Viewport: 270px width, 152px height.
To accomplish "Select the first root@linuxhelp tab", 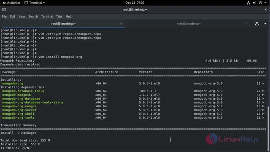I will tap(63, 24).
